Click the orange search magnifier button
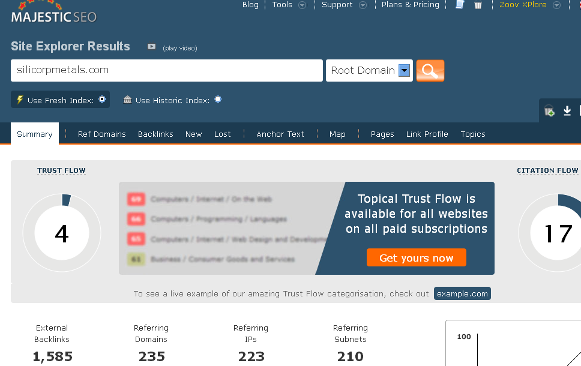 tap(430, 70)
